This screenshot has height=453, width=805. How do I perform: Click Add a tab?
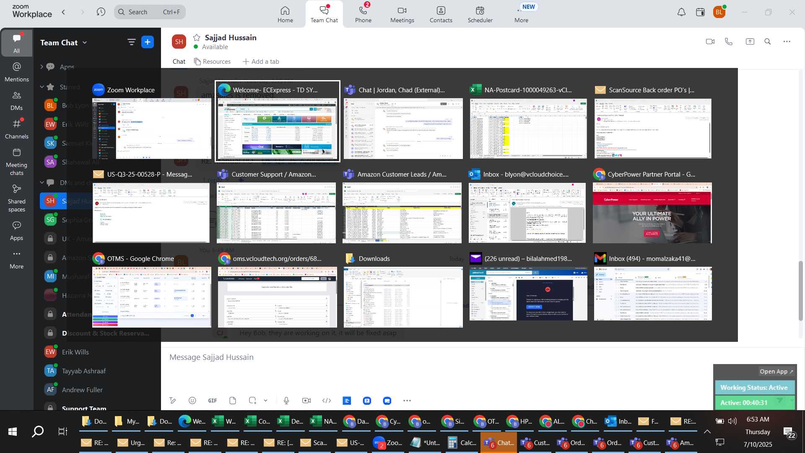click(261, 61)
